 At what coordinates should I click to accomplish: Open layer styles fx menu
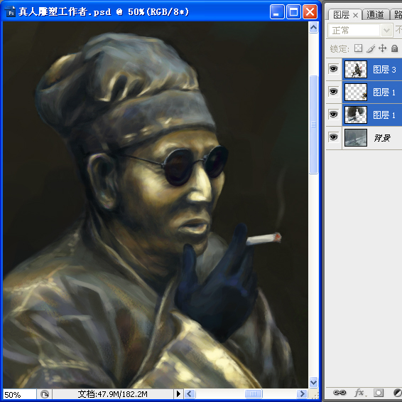tap(359, 393)
